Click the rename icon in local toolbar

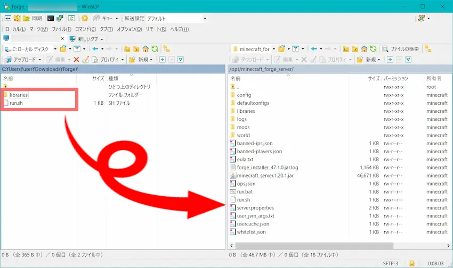[85, 60]
